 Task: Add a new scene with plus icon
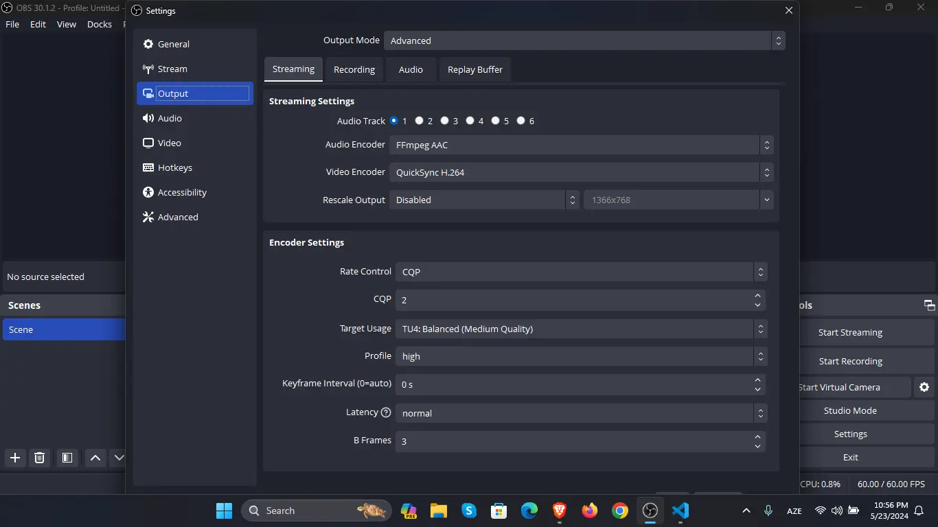pyautogui.click(x=15, y=458)
